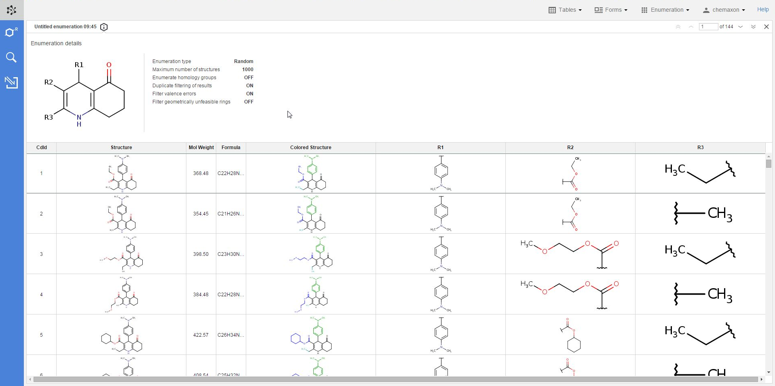Click the Help link
This screenshot has width=775, height=386.
[762, 10]
